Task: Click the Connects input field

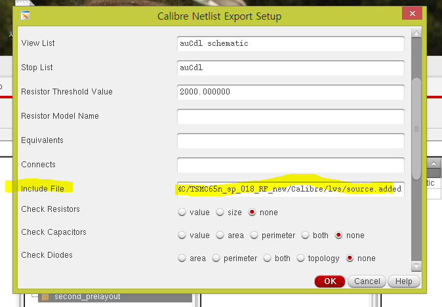Action: [x=291, y=165]
